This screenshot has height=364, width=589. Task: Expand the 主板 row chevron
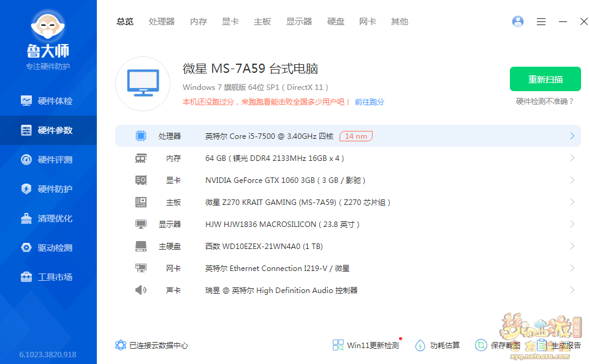[572, 202]
